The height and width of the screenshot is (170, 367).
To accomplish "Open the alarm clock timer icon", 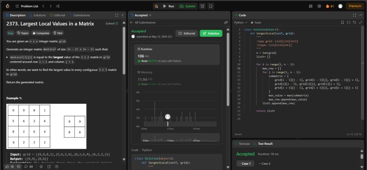I will pyautogui.click(x=202, y=6).
